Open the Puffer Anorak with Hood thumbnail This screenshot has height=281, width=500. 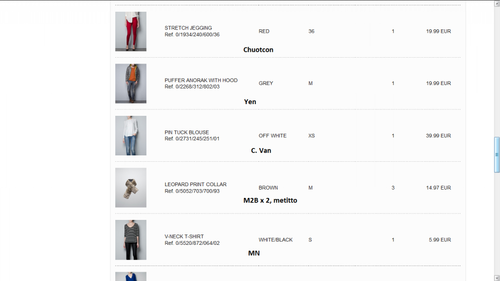(x=131, y=84)
